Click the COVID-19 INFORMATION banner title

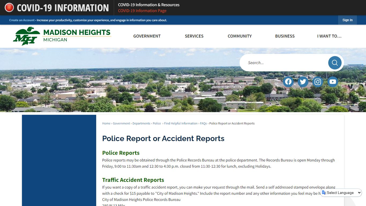(63, 8)
